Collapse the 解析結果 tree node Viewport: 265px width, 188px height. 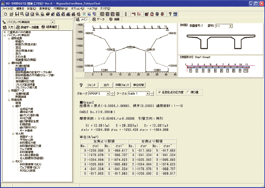coord(9,39)
